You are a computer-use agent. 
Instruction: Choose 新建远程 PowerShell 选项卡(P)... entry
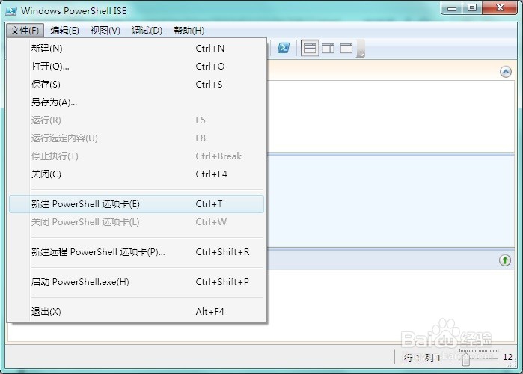point(136,251)
